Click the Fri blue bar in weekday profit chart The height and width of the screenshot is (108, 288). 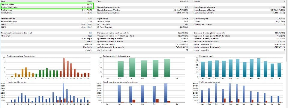point(166,93)
